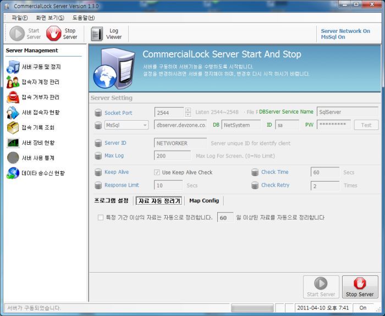
Task: Switch to 프로그램 설정 tab
Action: pos(111,201)
